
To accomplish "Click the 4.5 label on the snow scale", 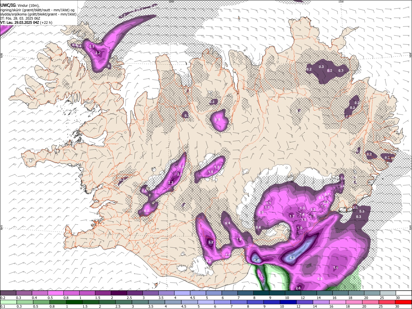I will (192, 298).
